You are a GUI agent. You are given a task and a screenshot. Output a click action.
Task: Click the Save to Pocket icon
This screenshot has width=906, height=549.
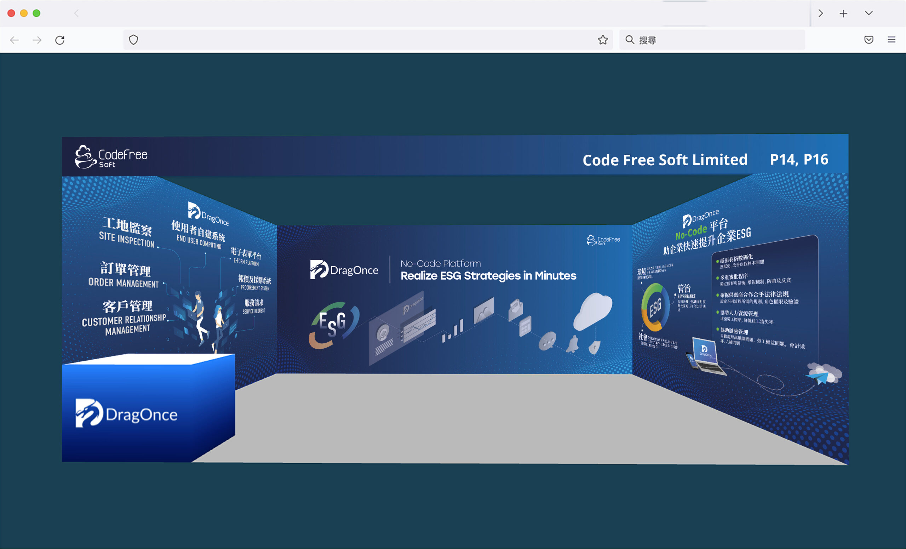pyautogui.click(x=868, y=40)
